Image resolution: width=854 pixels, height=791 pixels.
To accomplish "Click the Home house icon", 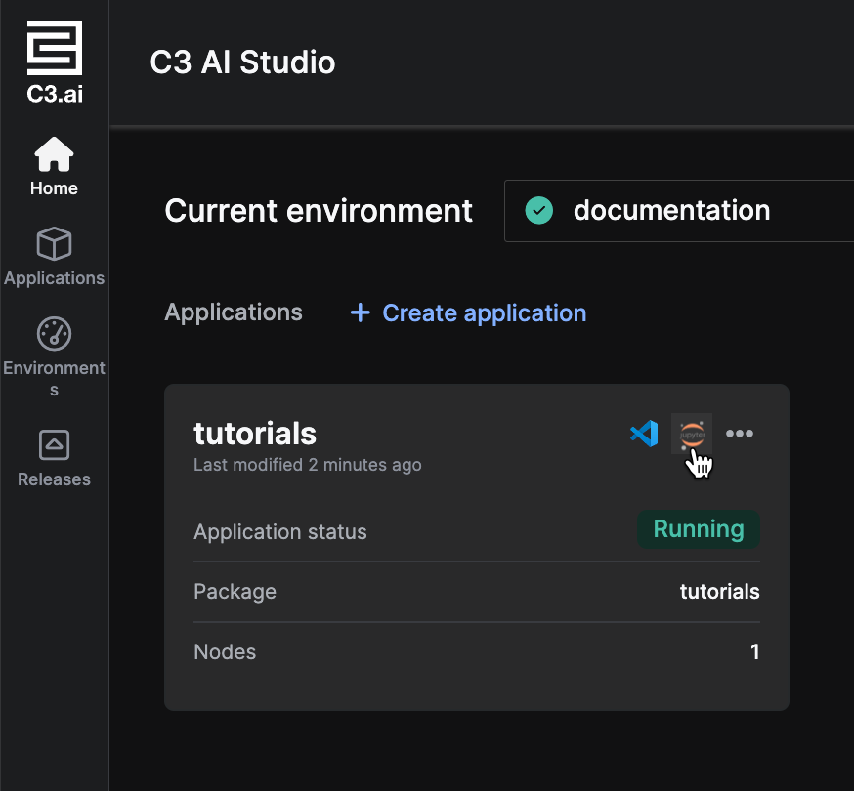I will coord(54,154).
